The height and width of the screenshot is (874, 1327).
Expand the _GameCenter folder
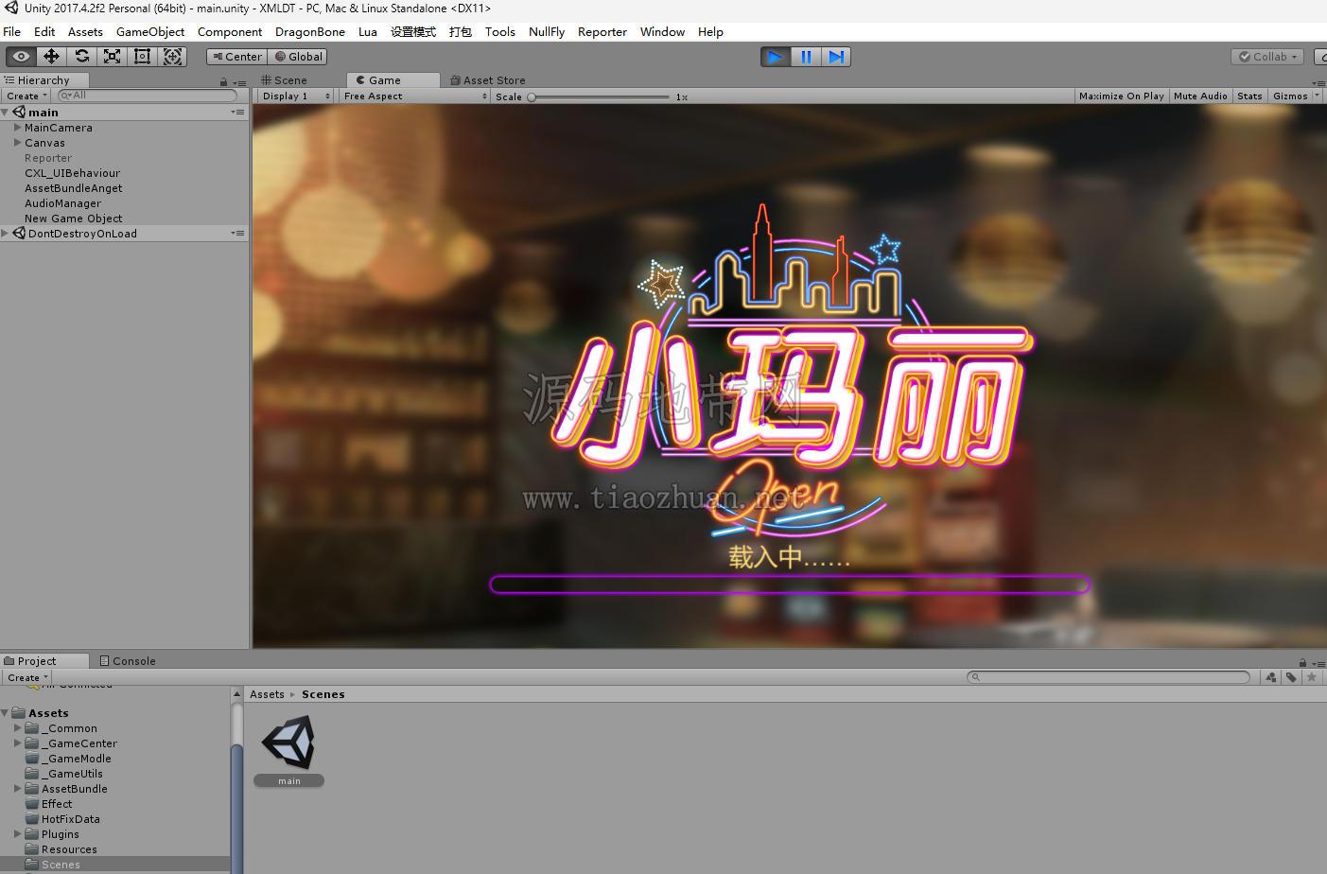coord(17,743)
